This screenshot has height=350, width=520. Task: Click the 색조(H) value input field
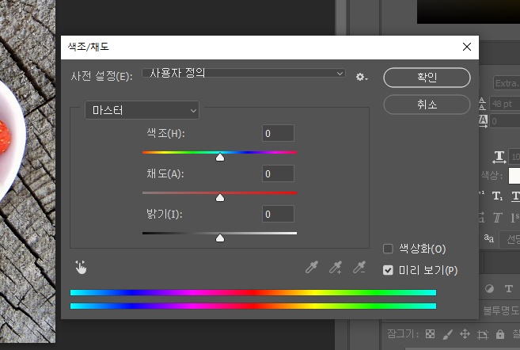pos(278,133)
